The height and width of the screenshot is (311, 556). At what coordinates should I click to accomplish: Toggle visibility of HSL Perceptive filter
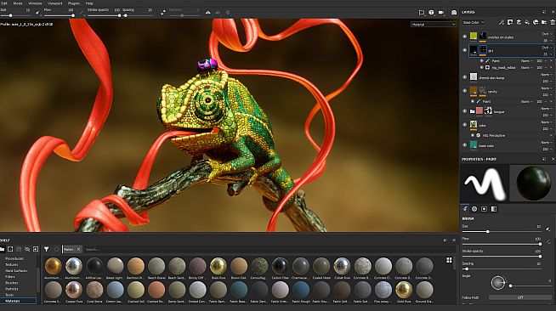click(473, 135)
